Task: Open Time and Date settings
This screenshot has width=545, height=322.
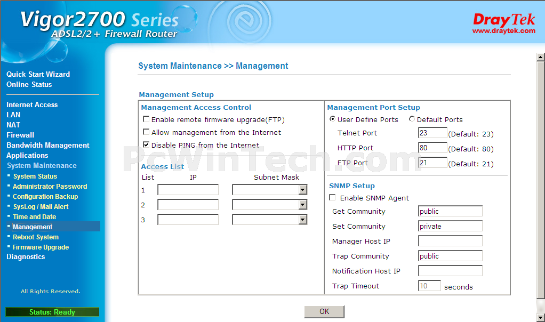Action: tap(35, 216)
